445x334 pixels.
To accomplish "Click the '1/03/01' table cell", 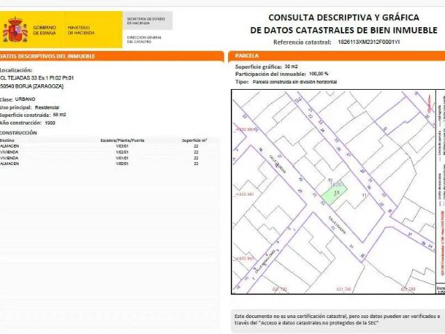I will coord(122,146).
